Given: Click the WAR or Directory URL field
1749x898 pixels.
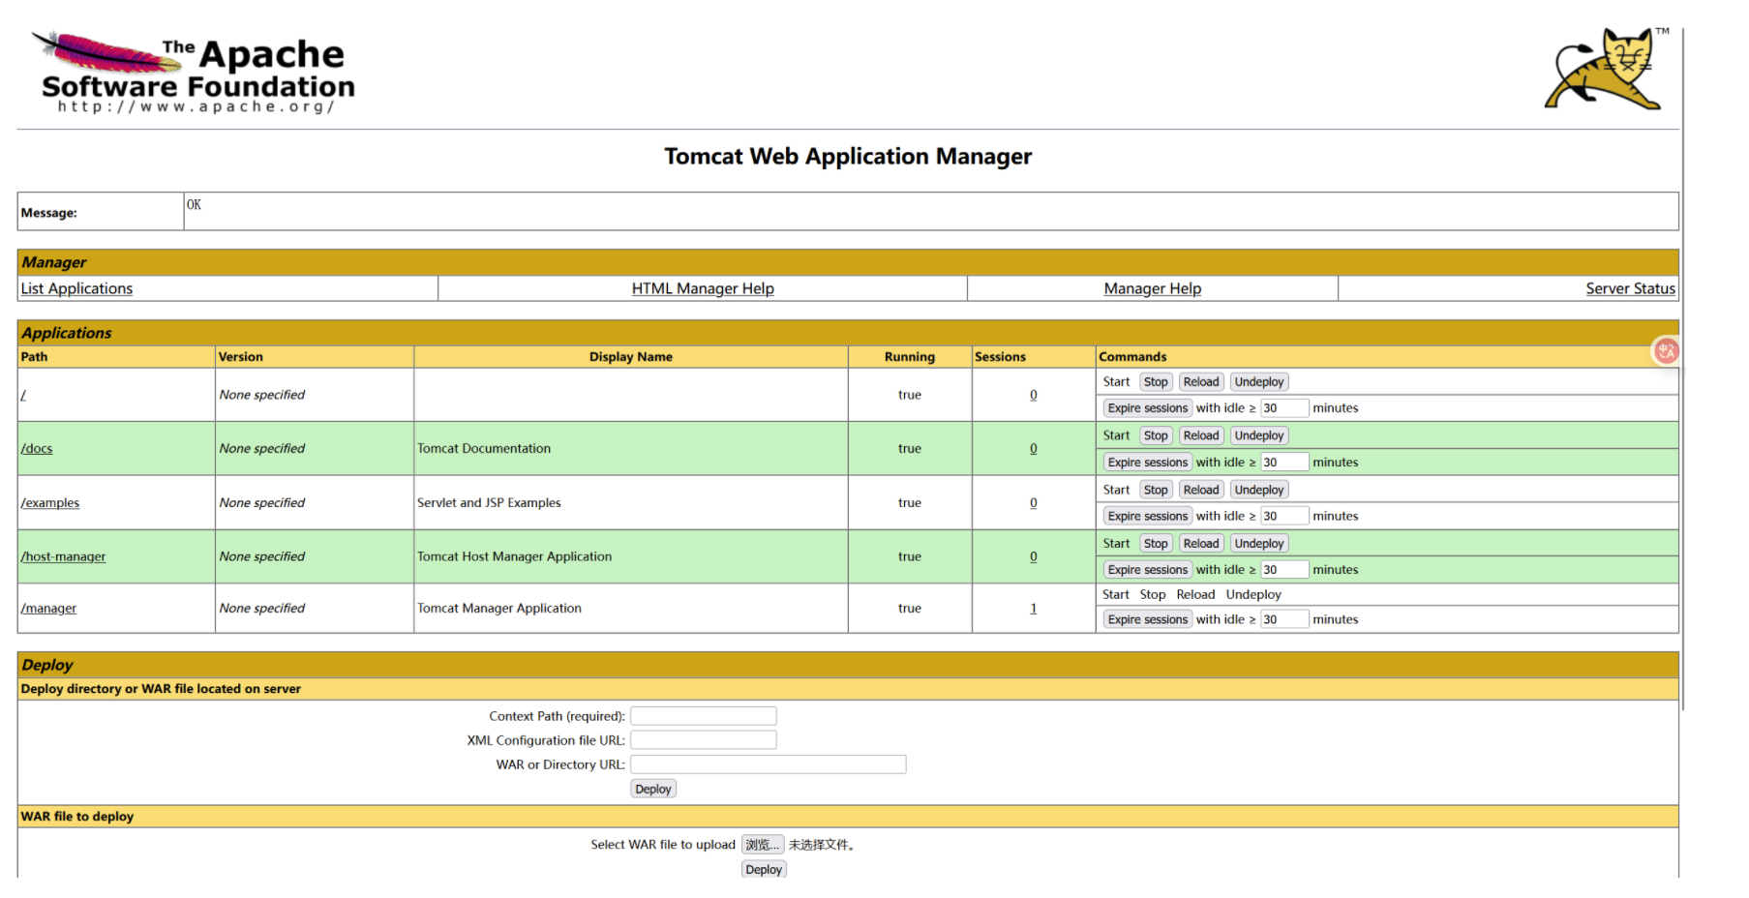Looking at the screenshot, I should (x=769, y=764).
